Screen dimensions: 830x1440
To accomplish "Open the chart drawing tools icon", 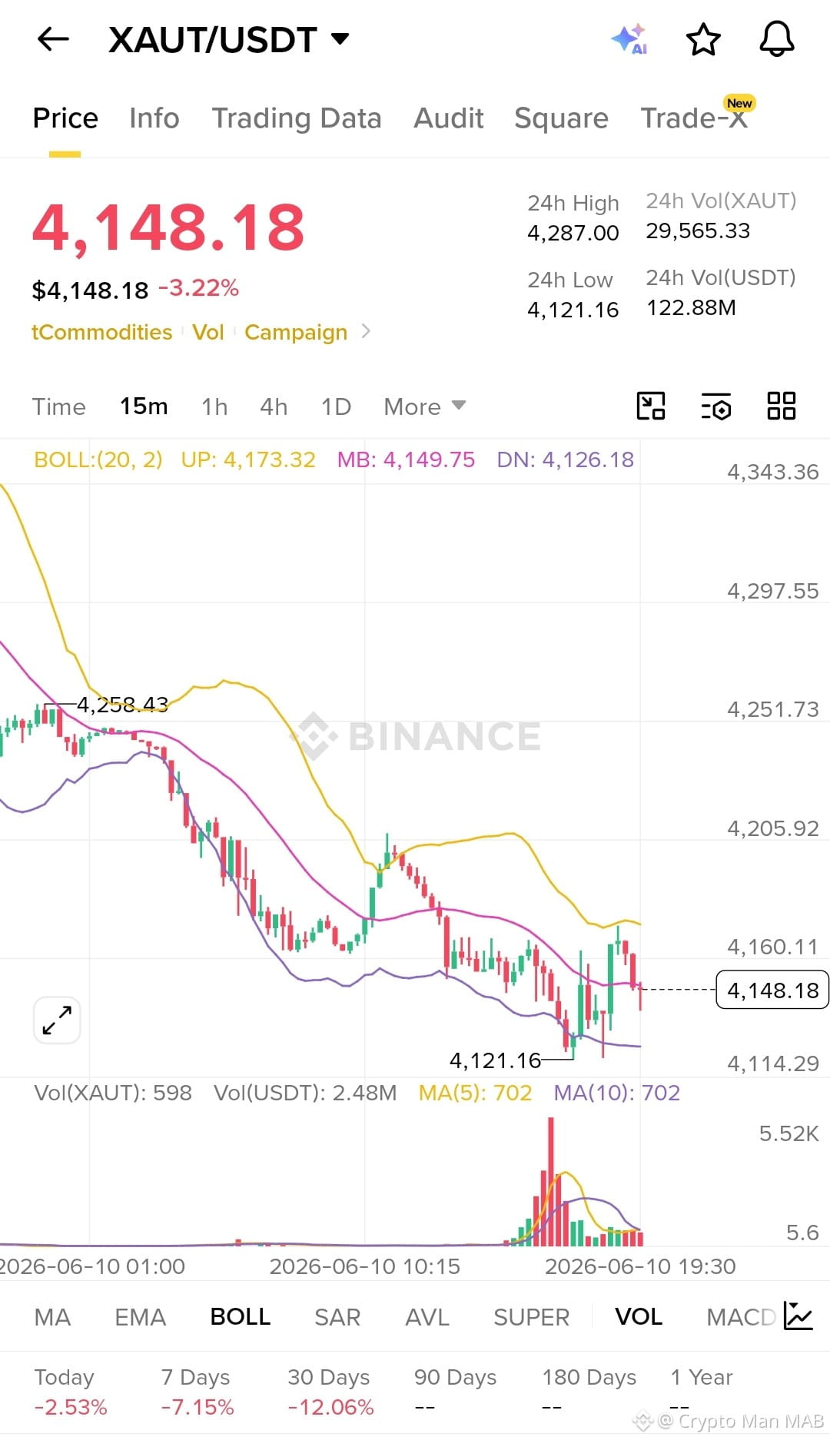I will [x=651, y=406].
